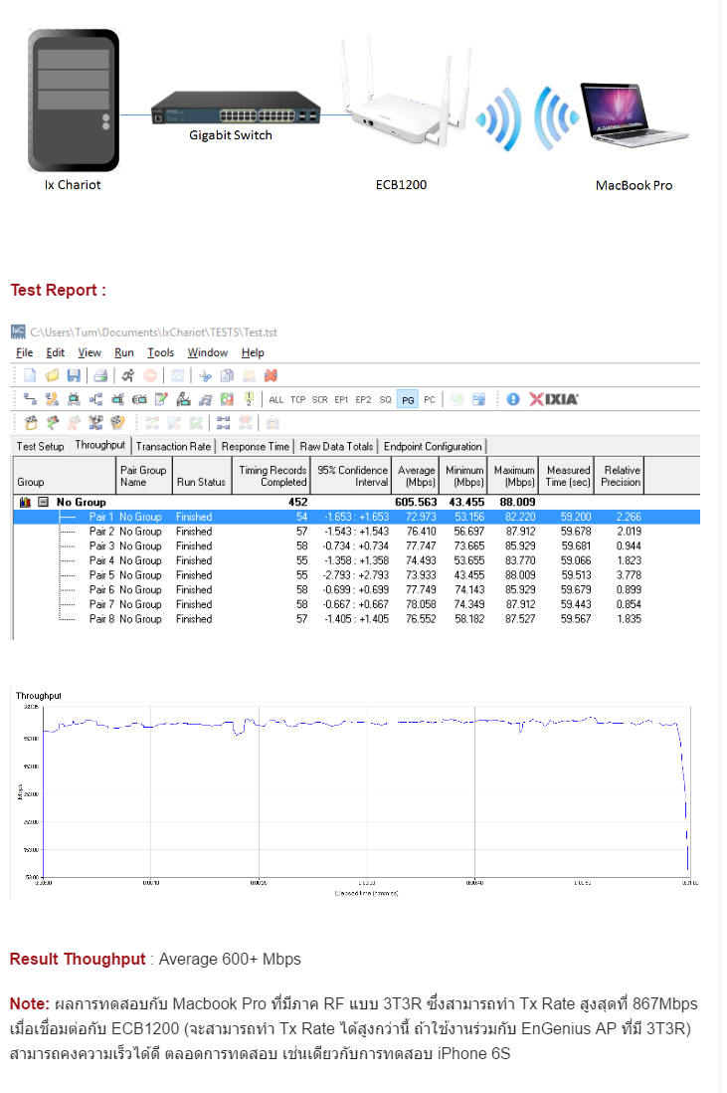Open the Edit menu
The width and height of the screenshot is (727, 1093).
(55, 352)
